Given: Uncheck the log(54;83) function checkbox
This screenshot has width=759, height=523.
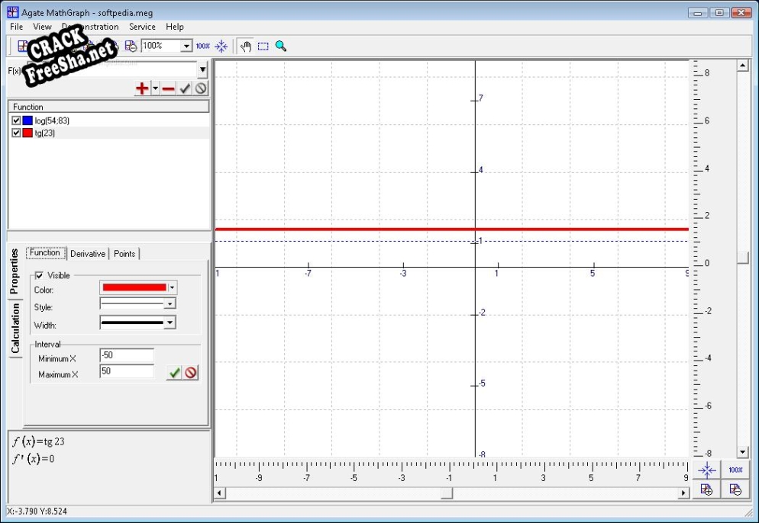Looking at the screenshot, I should [16, 120].
